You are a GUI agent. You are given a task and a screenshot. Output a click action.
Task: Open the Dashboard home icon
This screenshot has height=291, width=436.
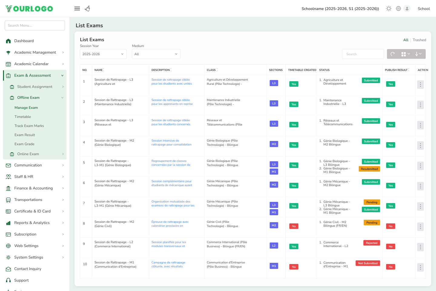coord(8,41)
